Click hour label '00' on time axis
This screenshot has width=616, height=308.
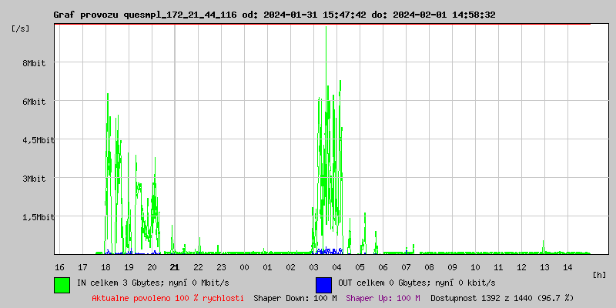click(244, 267)
